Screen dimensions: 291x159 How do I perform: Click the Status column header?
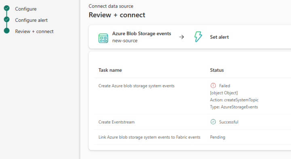pyautogui.click(x=217, y=70)
